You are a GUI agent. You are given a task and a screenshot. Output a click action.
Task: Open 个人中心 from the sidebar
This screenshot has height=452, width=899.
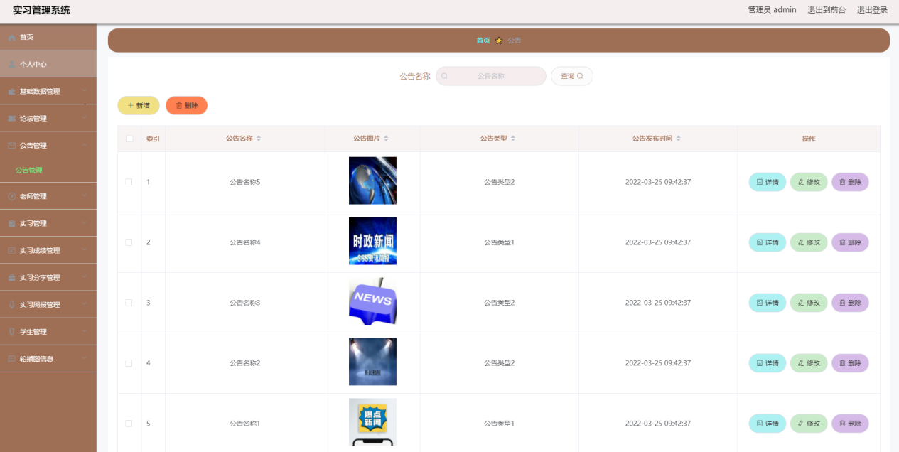[32, 63]
